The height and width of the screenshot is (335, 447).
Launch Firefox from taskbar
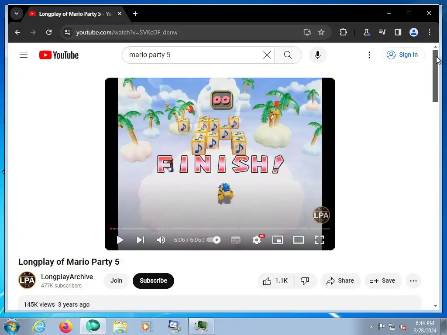point(65,326)
